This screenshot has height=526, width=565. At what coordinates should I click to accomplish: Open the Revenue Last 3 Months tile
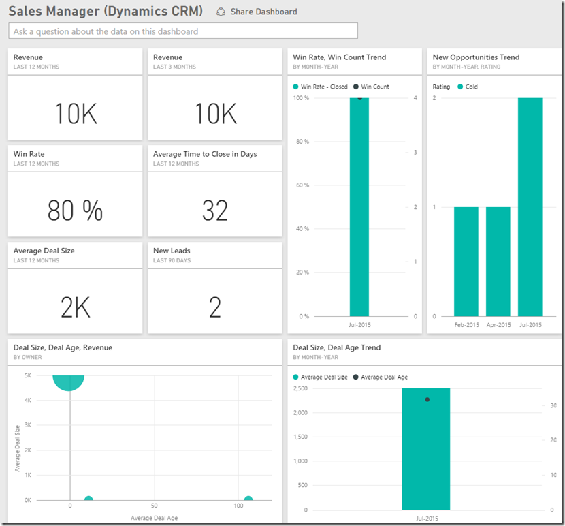click(x=214, y=94)
